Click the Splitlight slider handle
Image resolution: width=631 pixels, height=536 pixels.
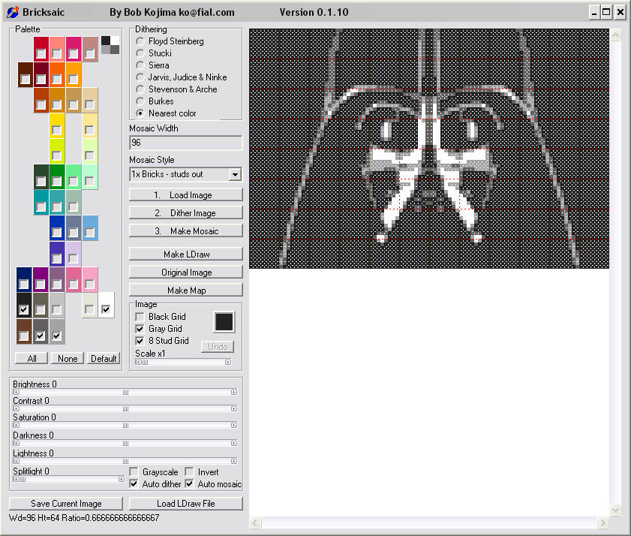[x=23, y=479]
